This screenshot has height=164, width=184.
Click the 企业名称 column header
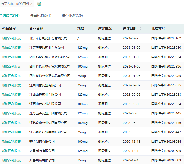pos(36,29)
